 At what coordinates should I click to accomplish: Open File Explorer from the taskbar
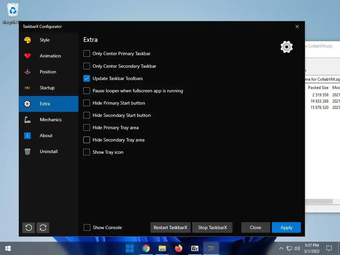point(162,248)
